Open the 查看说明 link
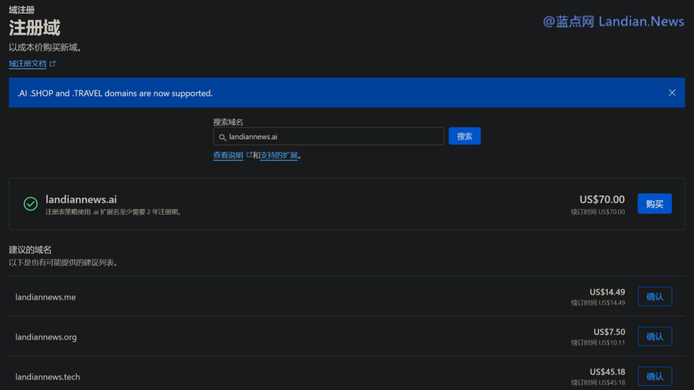 coord(228,155)
